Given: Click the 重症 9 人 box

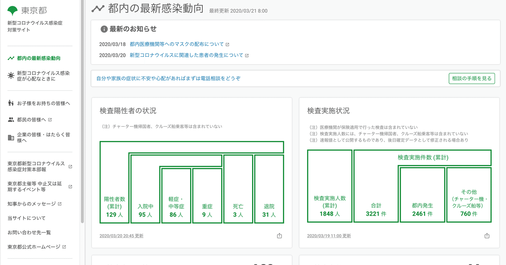Looking at the screenshot, I should click(207, 195).
